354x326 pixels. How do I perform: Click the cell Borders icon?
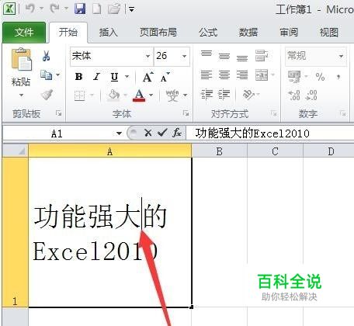[x=80, y=95]
